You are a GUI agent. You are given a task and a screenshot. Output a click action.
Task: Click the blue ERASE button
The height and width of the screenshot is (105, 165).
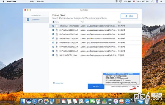(x=96, y=86)
